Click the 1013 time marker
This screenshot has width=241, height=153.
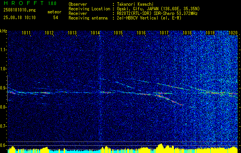click(72, 33)
